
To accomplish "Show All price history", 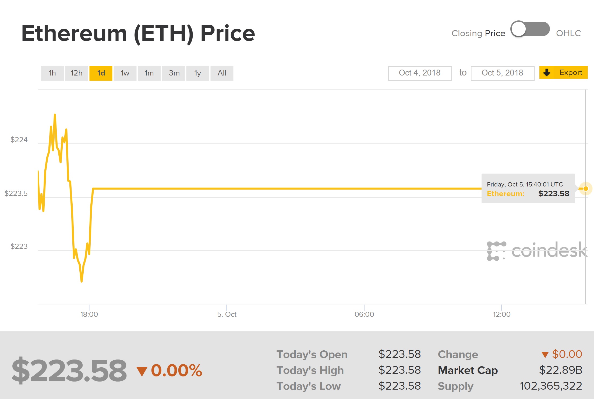I will pos(222,73).
